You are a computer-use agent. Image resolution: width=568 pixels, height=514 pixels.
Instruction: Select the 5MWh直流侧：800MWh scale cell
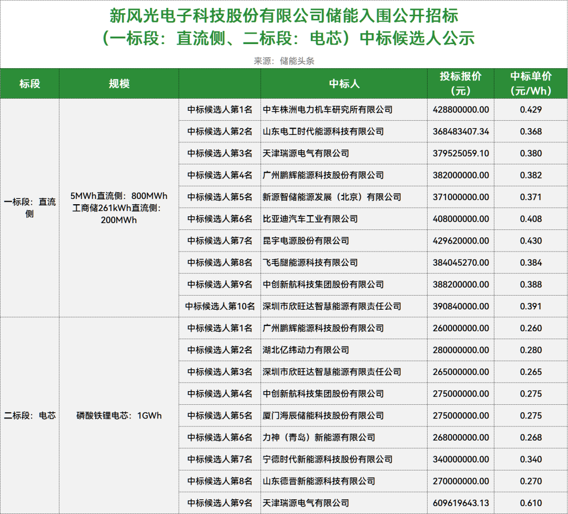(x=119, y=207)
